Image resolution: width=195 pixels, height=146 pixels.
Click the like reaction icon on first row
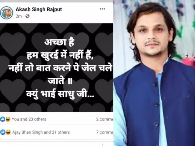tap(3, 119)
